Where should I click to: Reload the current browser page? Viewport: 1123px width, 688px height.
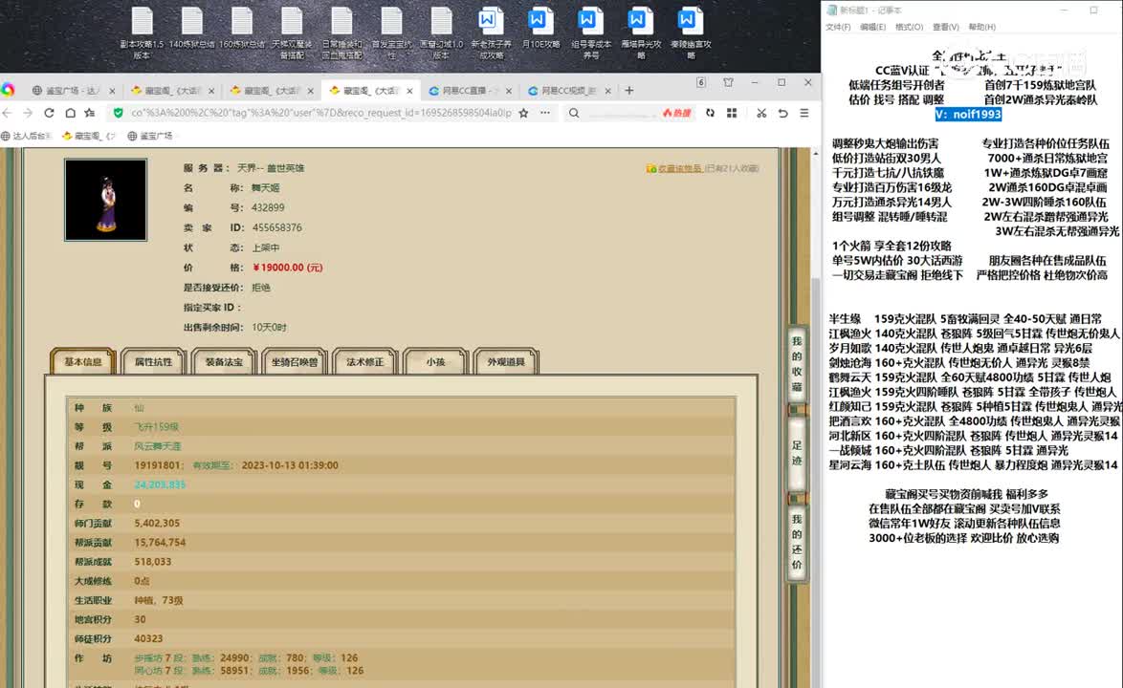coord(49,113)
